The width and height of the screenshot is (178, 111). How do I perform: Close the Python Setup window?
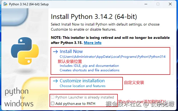point(170,4)
